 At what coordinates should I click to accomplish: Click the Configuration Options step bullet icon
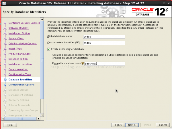5,85
